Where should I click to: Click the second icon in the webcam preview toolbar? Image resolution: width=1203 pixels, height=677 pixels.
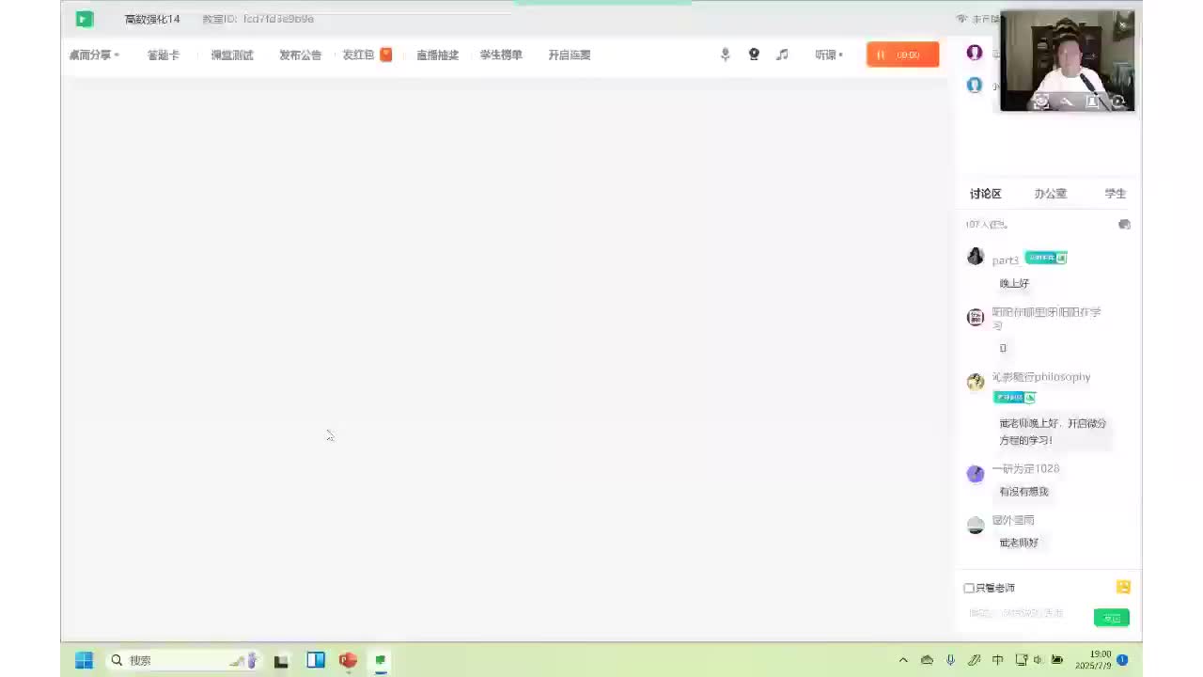[1067, 102]
